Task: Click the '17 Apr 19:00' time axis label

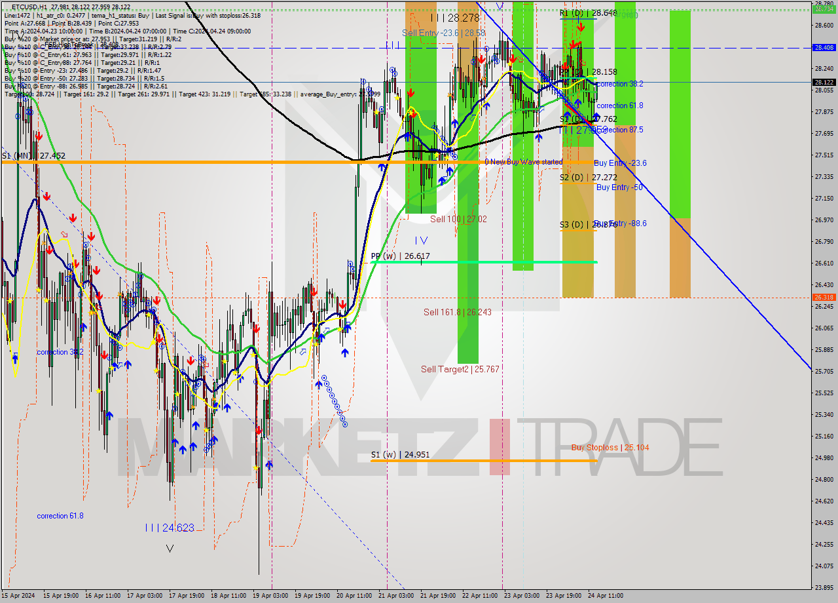Action: (187, 596)
